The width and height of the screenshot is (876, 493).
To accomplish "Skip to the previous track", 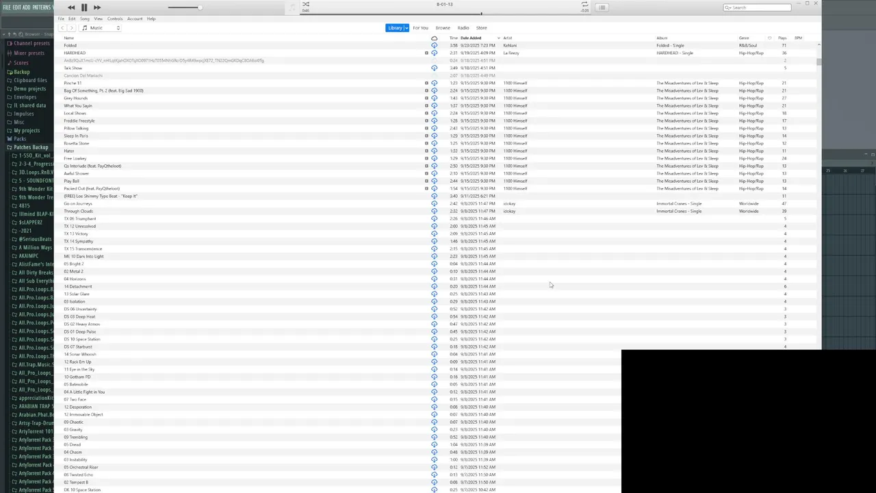I will [71, 8].
